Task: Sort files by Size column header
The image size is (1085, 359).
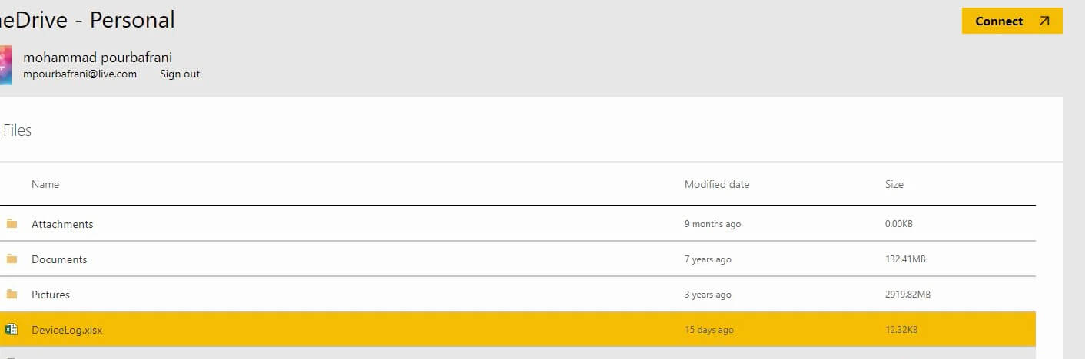Action: click(894, 184)
